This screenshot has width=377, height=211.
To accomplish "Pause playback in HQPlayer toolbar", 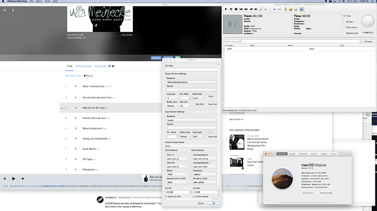I will coord(231,9).
